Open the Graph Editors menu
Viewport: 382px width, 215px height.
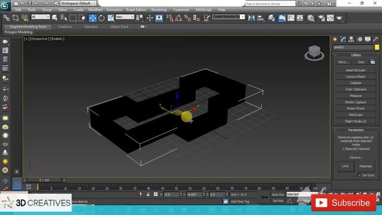coord(136,10)
